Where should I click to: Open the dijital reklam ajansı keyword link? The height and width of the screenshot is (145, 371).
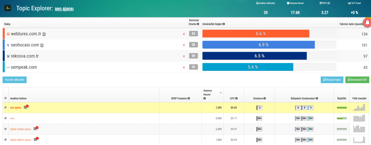(x=21, y=140)
